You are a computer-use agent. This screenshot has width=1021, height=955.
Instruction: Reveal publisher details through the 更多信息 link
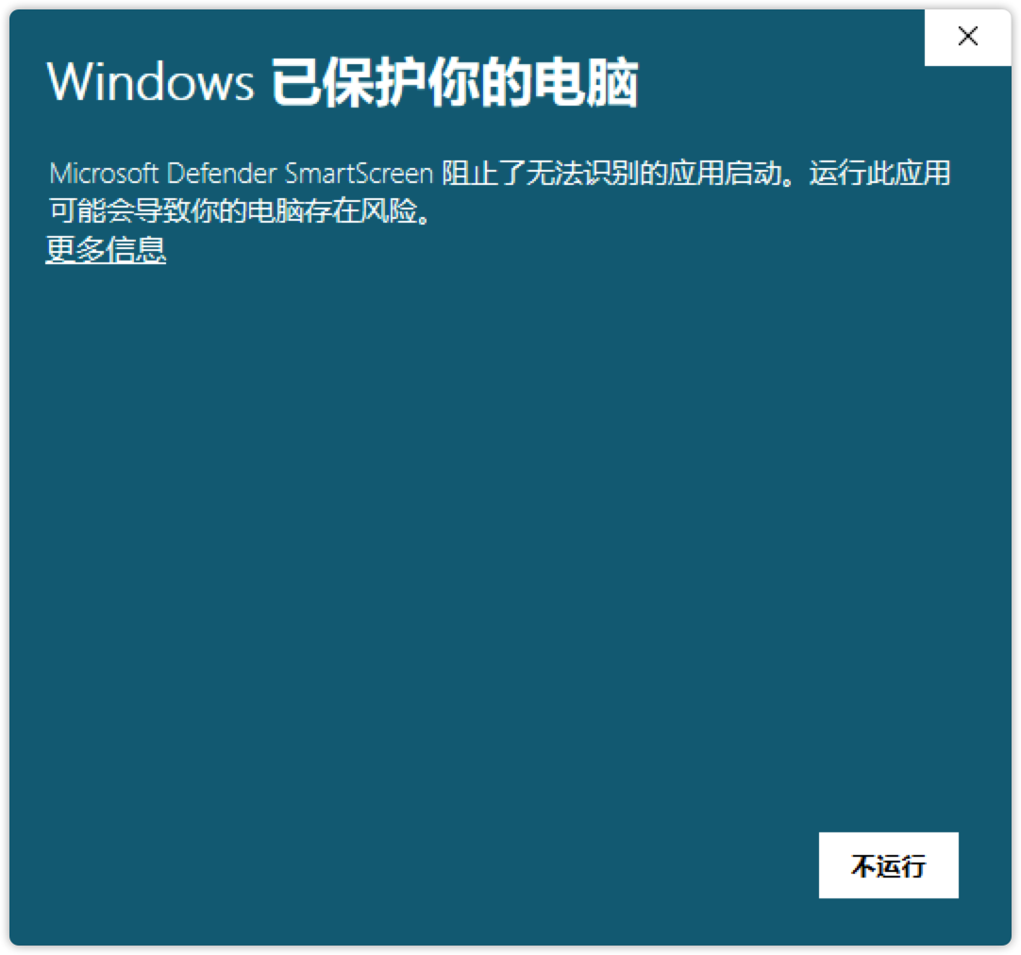[106, 249]
